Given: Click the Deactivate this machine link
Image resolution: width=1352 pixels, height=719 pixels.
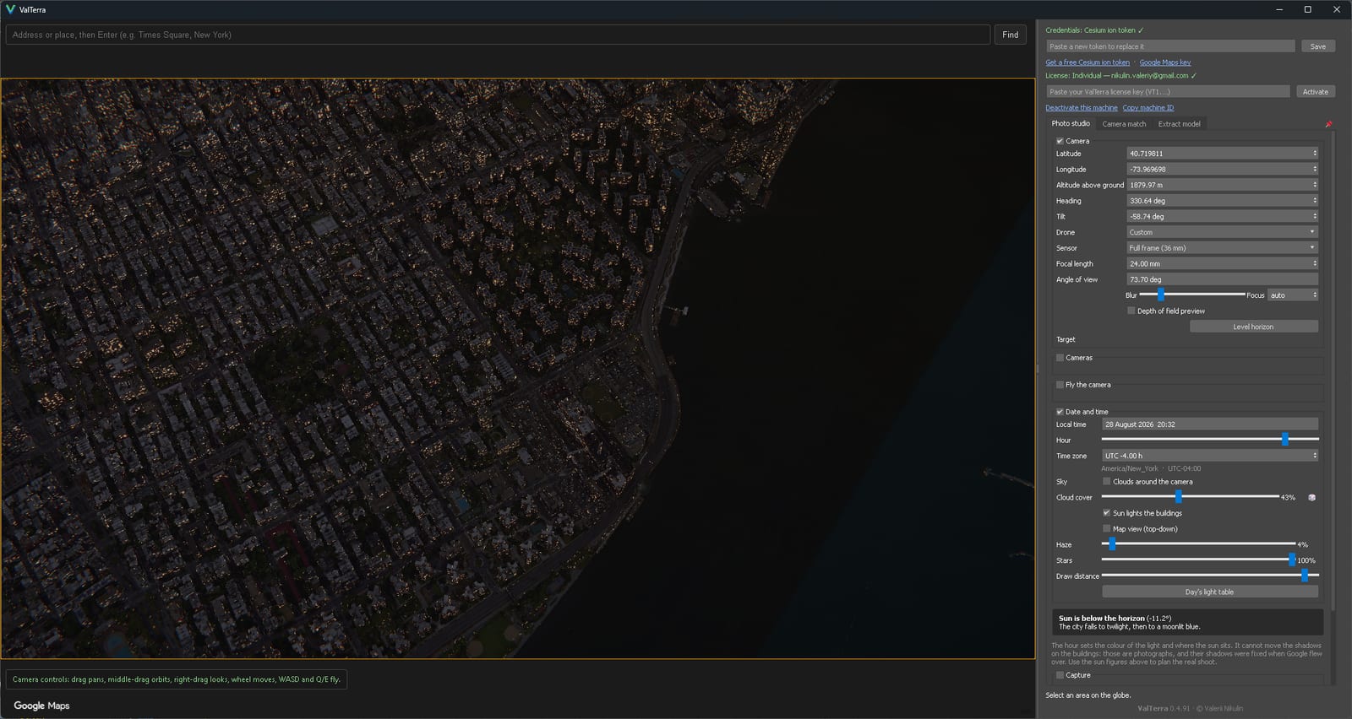Looking at the screenshot, I should pos(1082,108).
